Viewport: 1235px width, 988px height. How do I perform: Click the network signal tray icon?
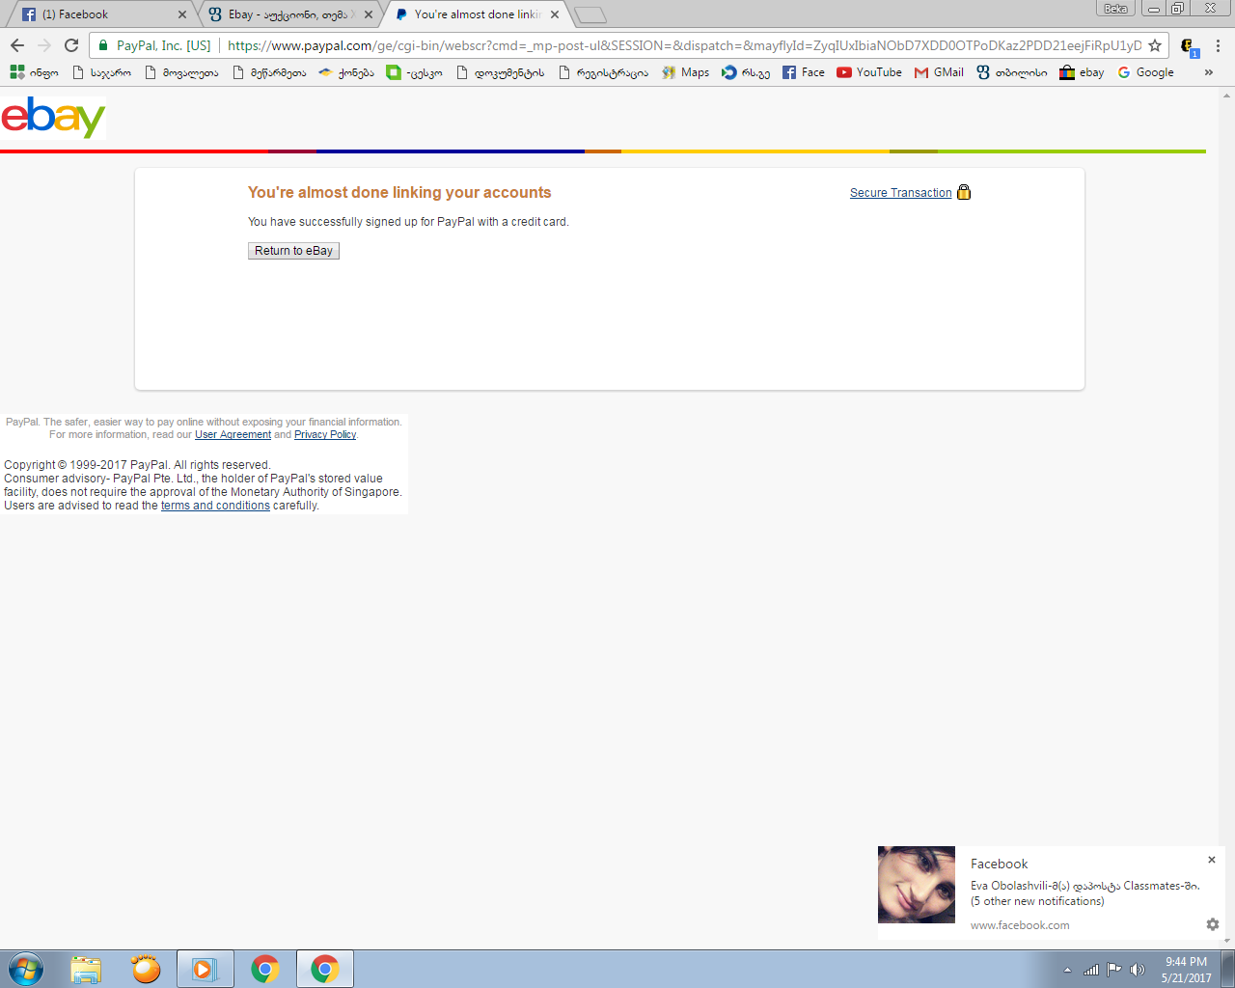point(1091,970)
